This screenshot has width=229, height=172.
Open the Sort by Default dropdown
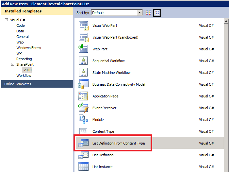pyautogui.click(x=117, y=13)
